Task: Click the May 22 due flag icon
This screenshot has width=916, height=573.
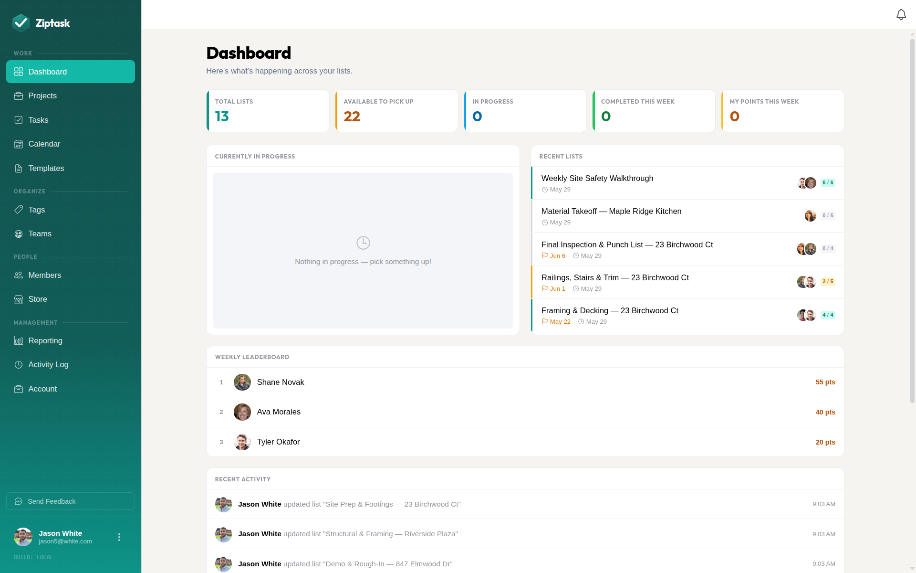Action: [x=545, y=321]
